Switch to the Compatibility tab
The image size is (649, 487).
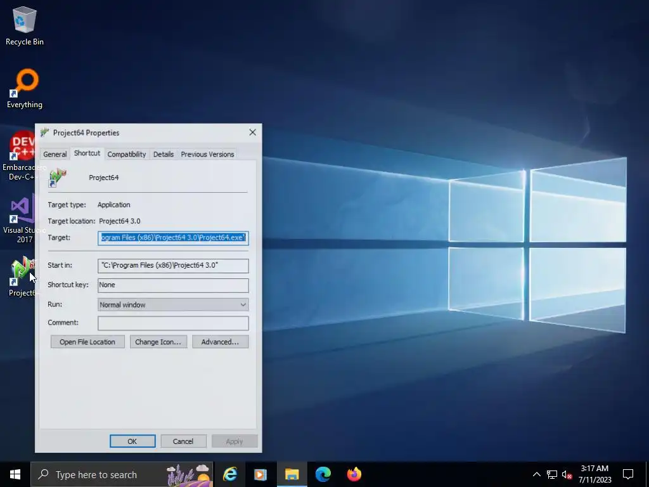[x=127, y=154]
